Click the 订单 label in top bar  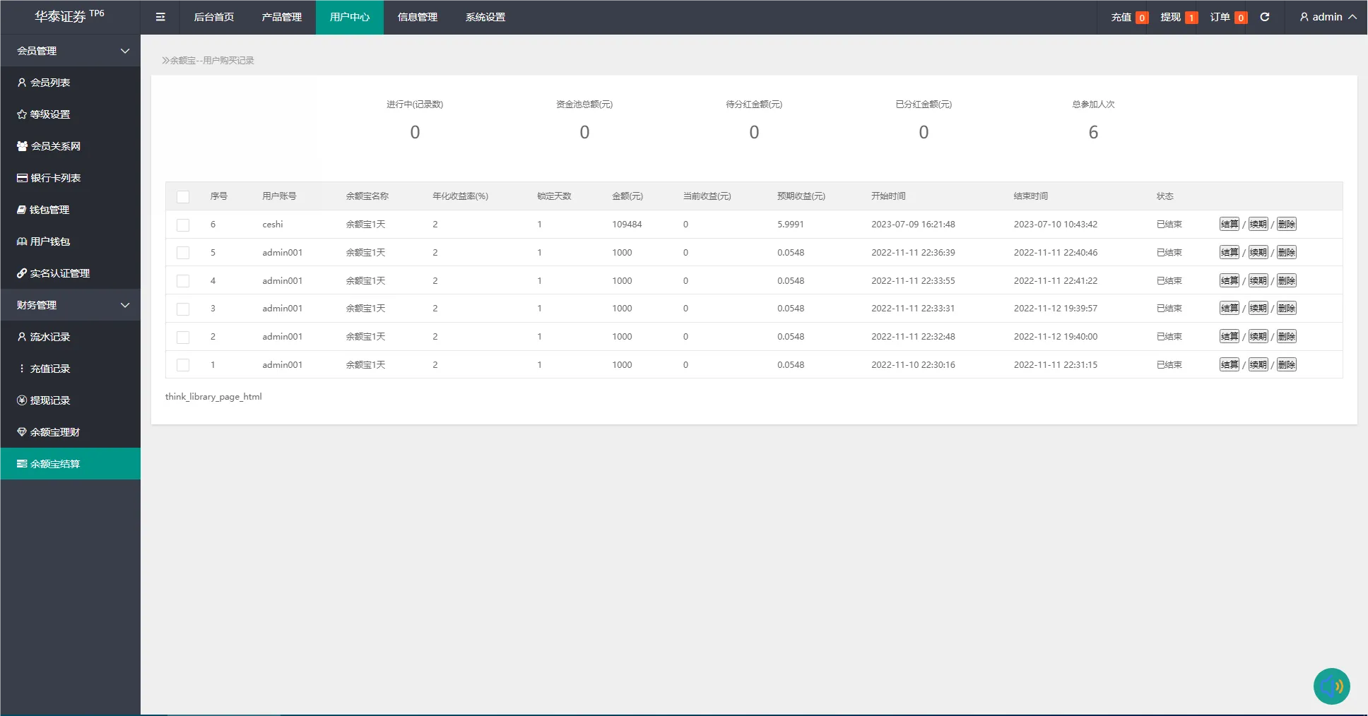point(1220,17)
